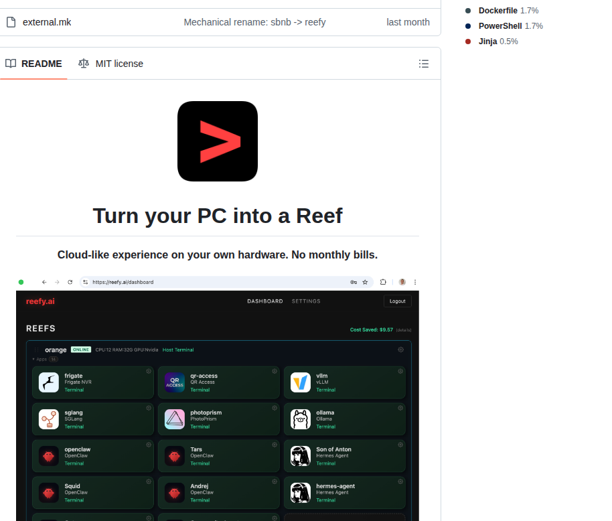The image size is (612, 521).
Task: Click the photoprism app icon
Action: pyautogui.click(x=175, y=419)
